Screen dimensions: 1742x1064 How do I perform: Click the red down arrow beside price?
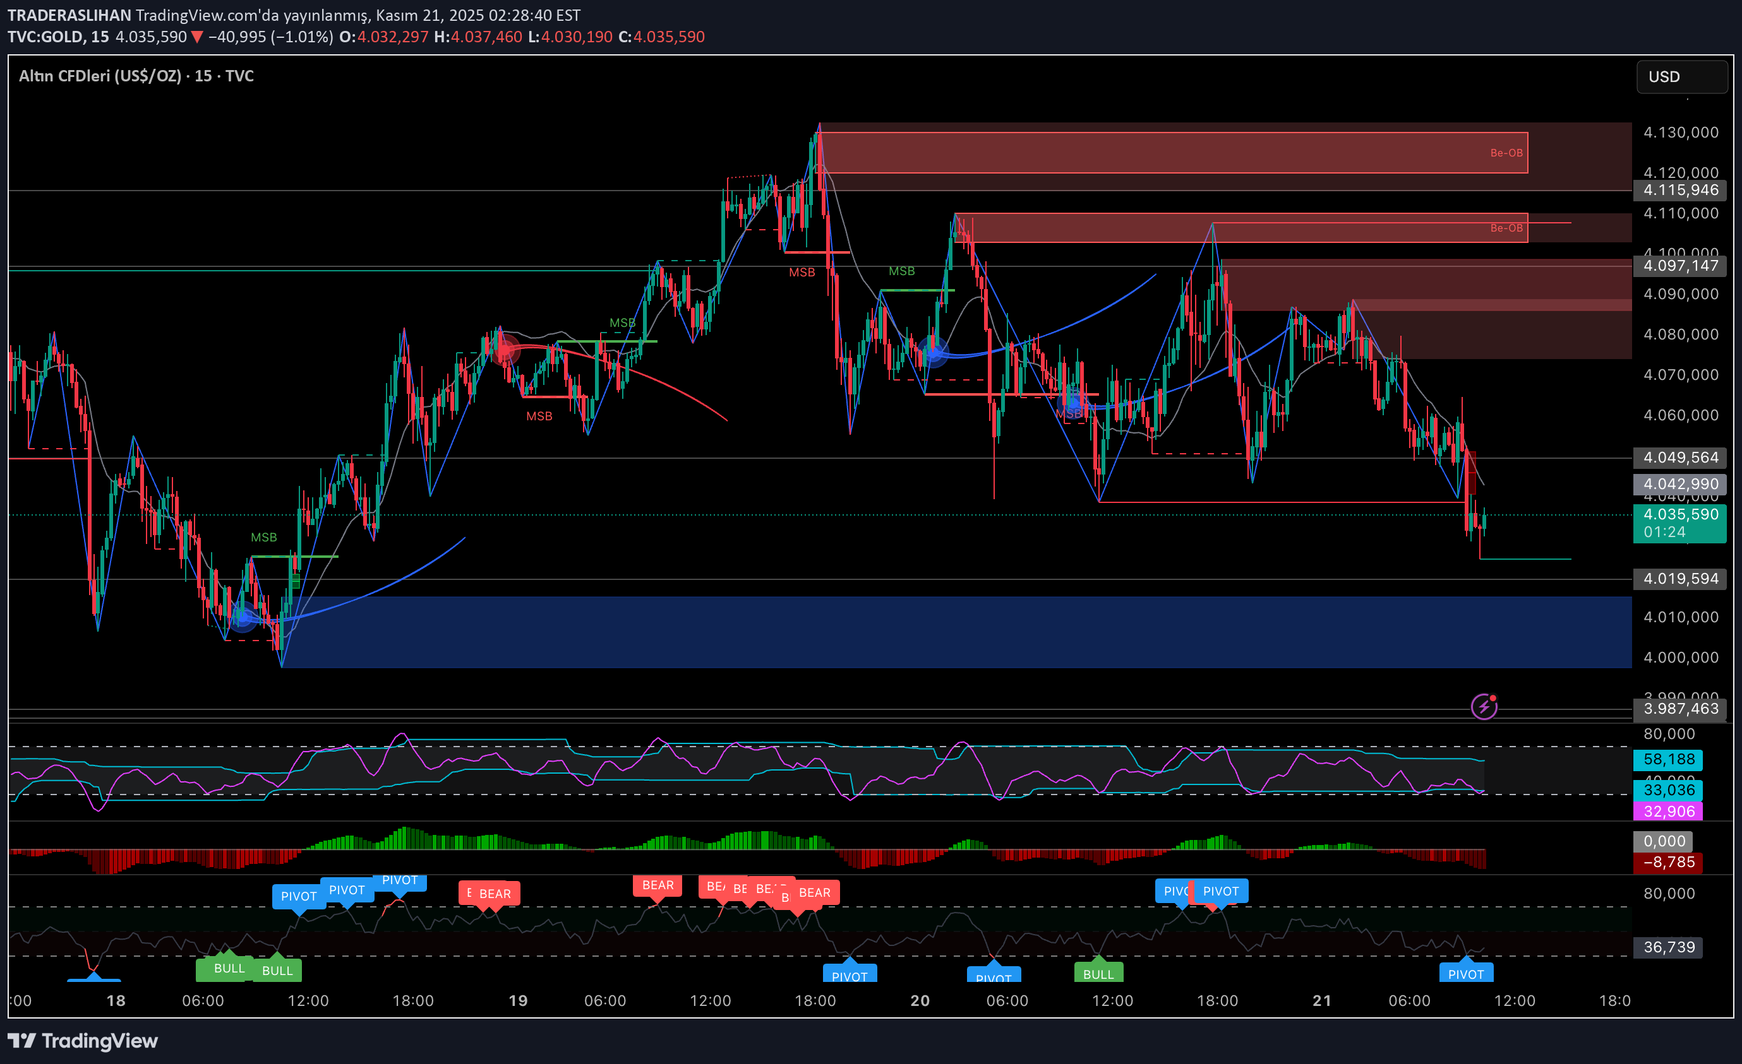(196, 37)
